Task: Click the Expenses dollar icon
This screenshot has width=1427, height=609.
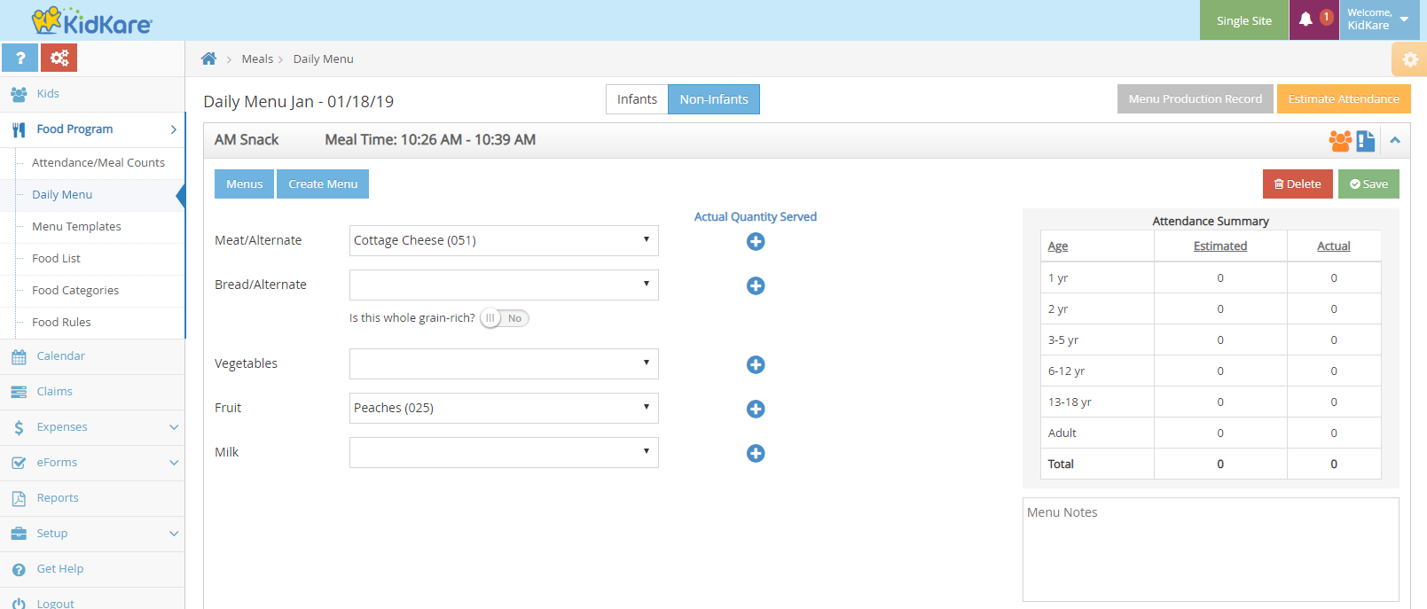Action: pyautogui.click(x=19, y=427)
